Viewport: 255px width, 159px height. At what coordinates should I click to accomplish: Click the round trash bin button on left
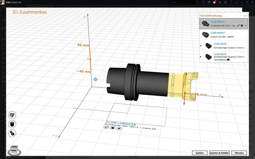tap(12, 124)
